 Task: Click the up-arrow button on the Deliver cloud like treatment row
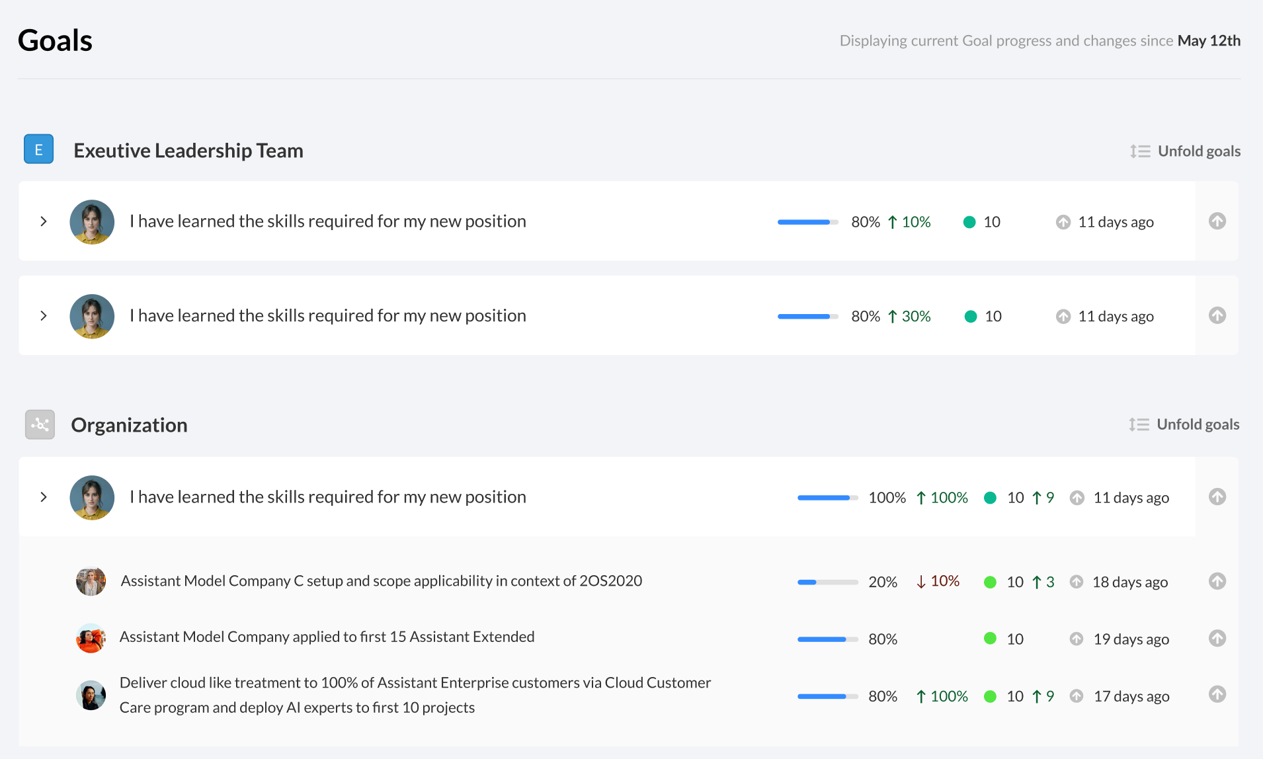(x=1217, y=694)
